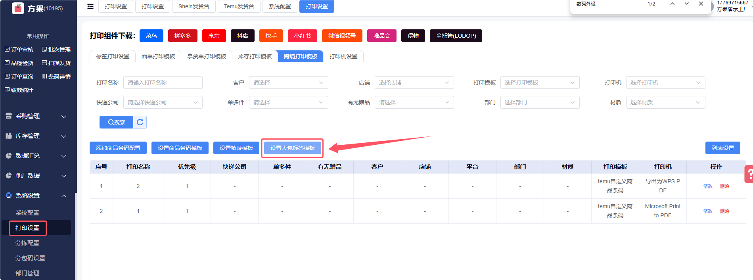Download 快手 print component

coord(271,36)
